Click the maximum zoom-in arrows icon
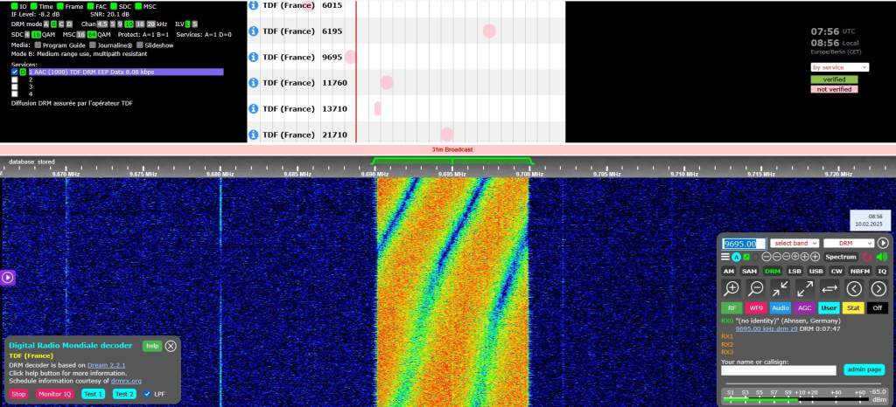896x407 pixels. (x=780, y=288)
